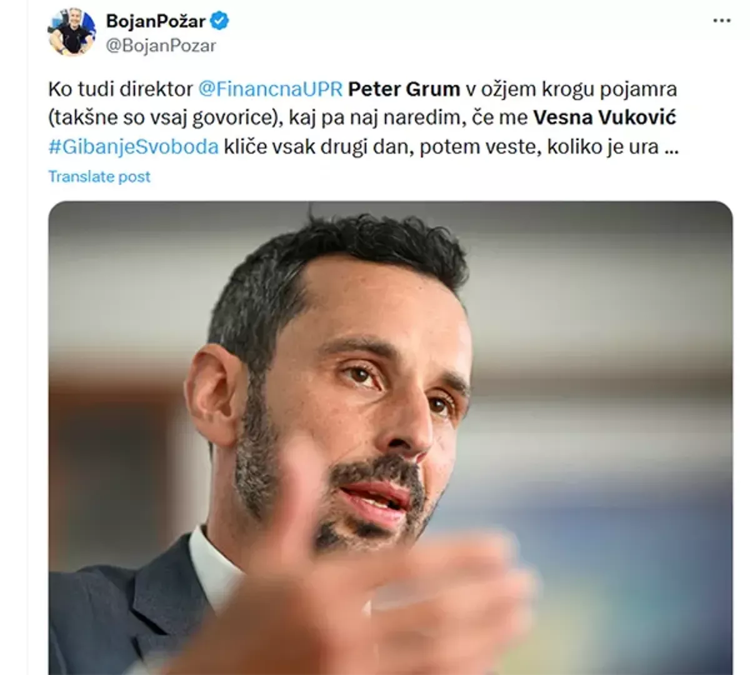The image size is (750, 675).
Task: Click the bold name Peter Grum in the post
Action: tap(404, 89)
